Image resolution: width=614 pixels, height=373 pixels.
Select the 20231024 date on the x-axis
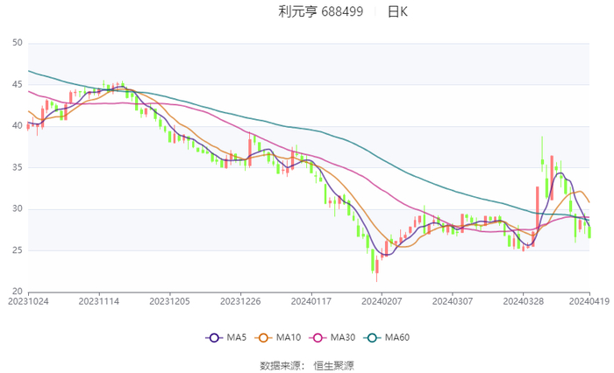click(x=28, y=301)
